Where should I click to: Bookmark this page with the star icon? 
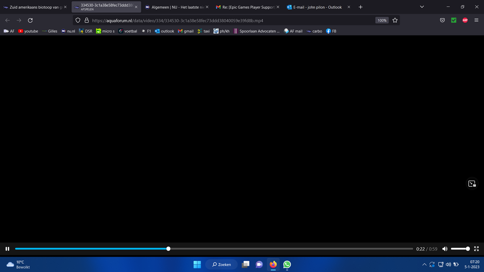pyautogui.click(x=395, y=20)
